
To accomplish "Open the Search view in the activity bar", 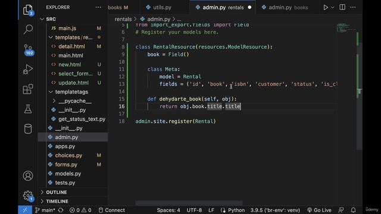I will tap(28, 29).
